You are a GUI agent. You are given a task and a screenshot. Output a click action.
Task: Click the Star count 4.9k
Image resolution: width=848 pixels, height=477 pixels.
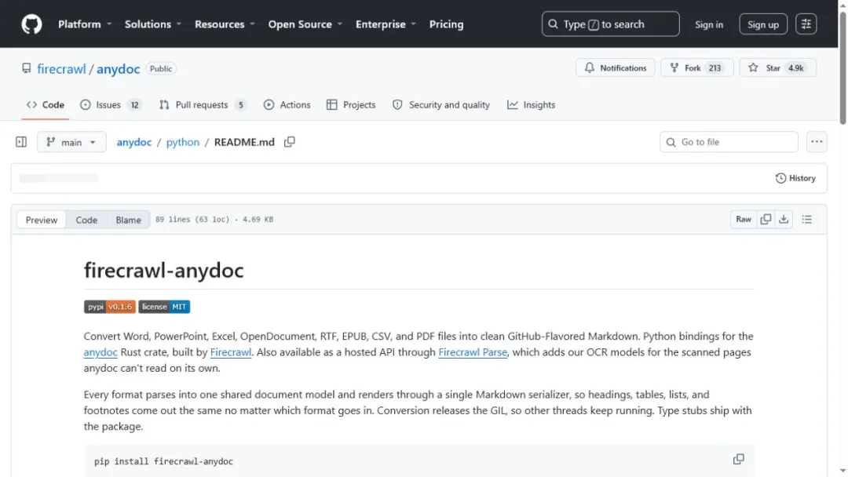(795, 68)
